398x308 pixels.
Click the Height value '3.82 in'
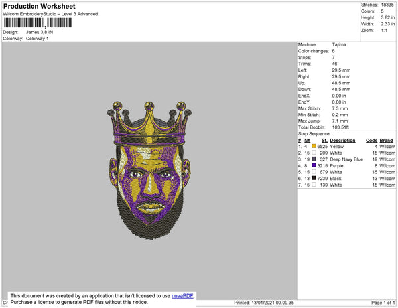(388, 17)
